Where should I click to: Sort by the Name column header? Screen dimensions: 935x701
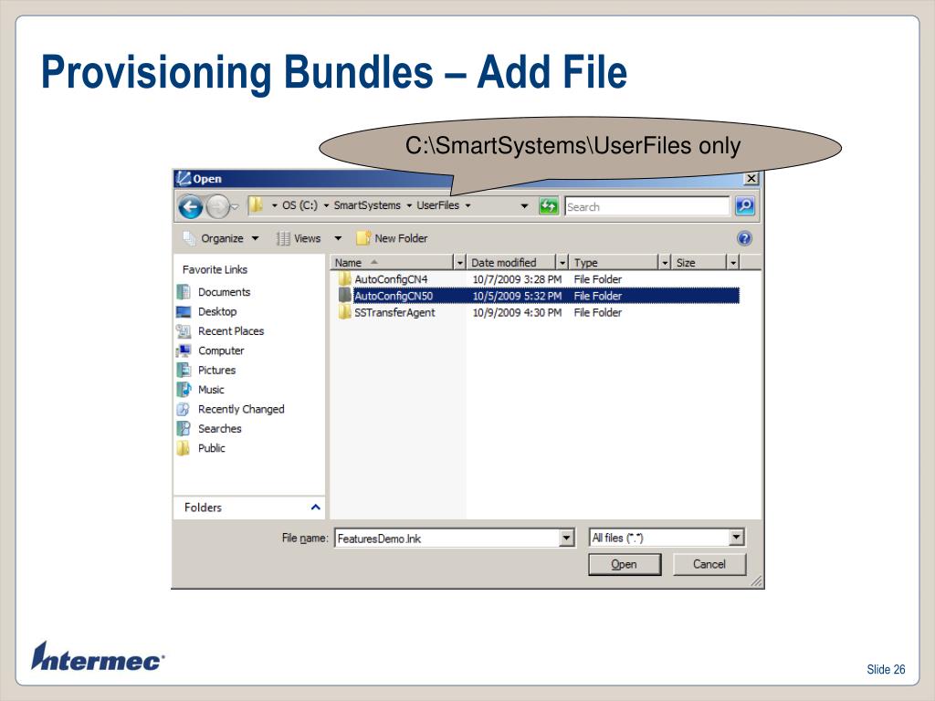coord(392,262)
